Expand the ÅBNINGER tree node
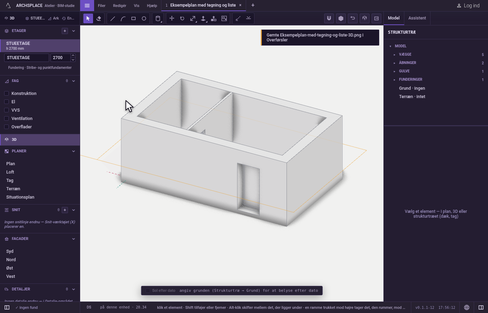Screen dimensions: 488x313 tap(395, 63)
